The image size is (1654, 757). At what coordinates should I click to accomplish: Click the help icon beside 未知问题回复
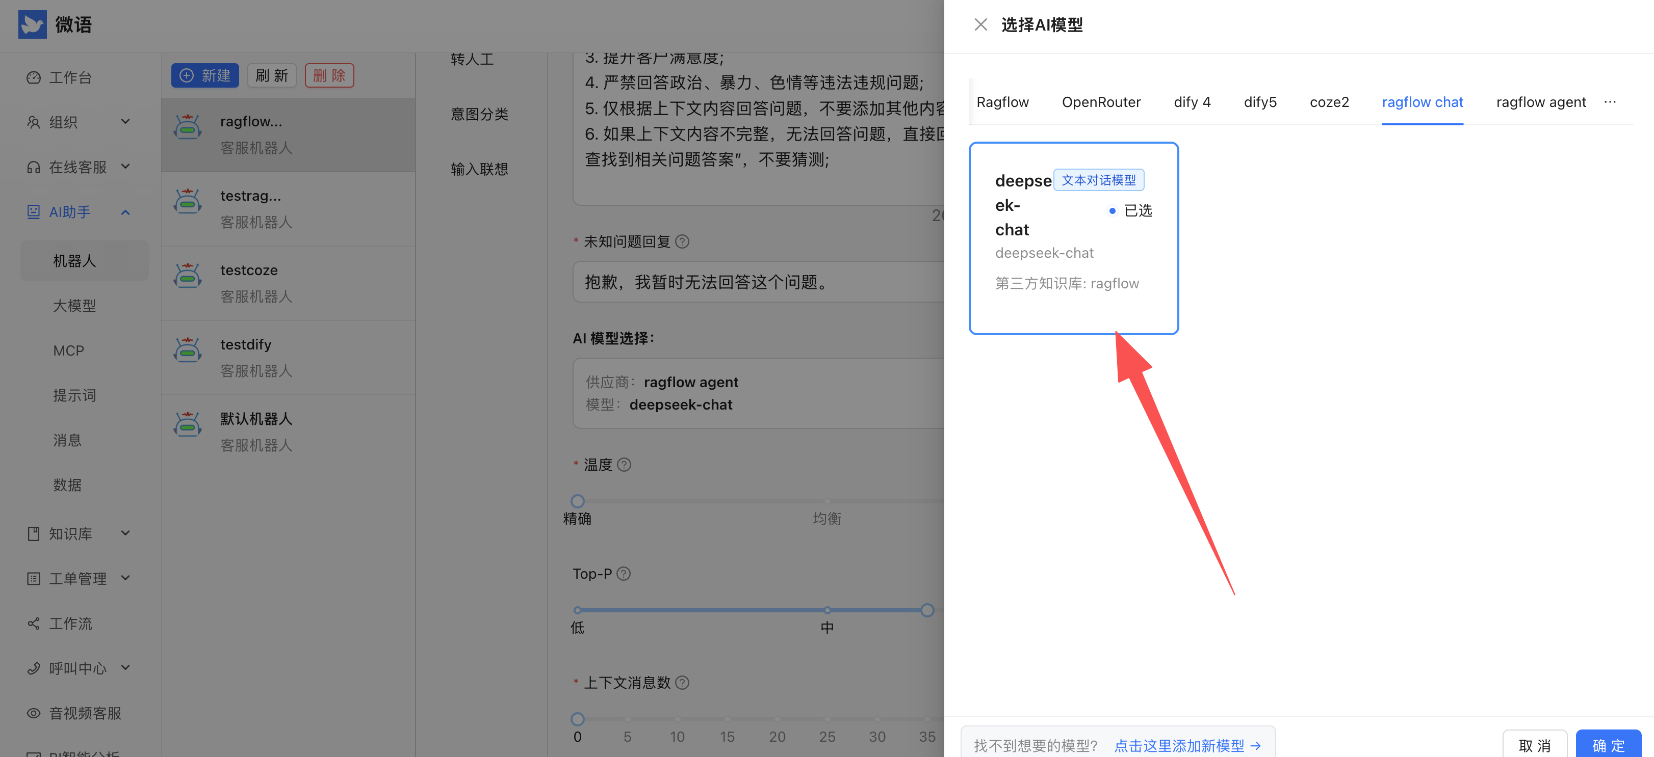(x=683, y=242)
